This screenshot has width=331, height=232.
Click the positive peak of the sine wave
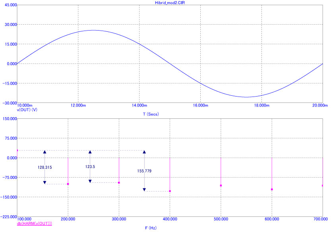(93, 30)
